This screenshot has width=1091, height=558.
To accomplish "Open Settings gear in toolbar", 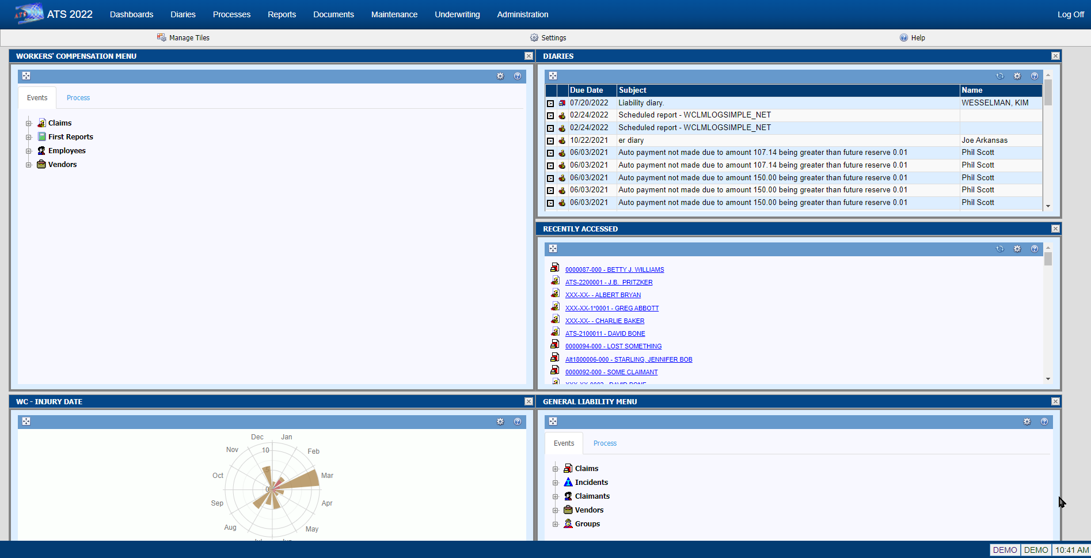I will [534, 37].
